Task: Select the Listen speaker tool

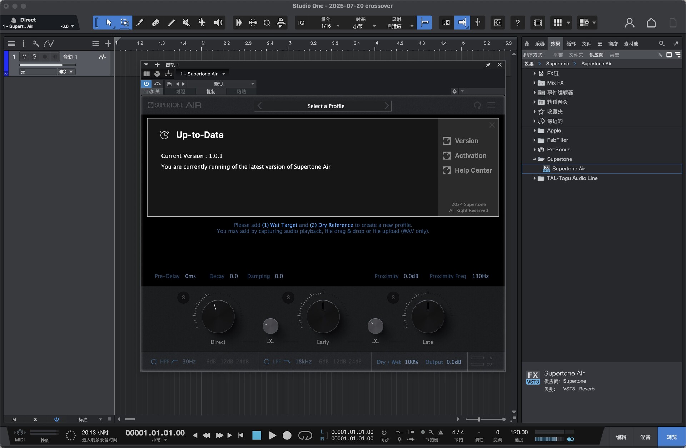Action: (218, 23)
